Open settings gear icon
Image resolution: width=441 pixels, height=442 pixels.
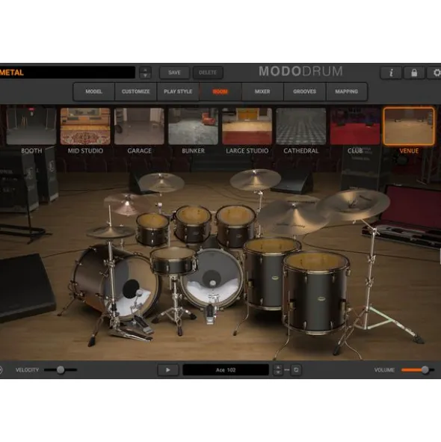pos(435,73)
